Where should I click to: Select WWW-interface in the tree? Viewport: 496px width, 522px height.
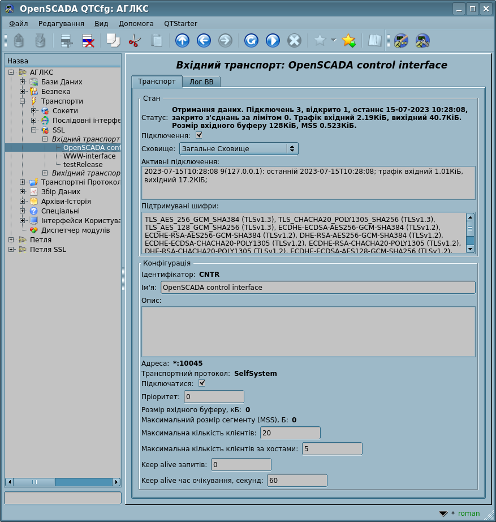[89, 156]
